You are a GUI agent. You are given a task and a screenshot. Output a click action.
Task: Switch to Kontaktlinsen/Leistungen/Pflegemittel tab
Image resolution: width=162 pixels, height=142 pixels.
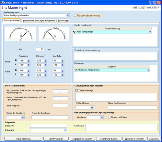(x=39, y=21)
